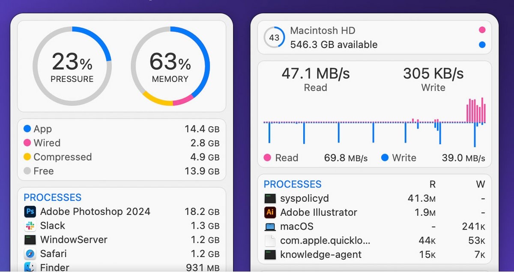This screenshot has height=272, width=514.
Task: Click the 63% memory ring chart
Action: [x=170, y=66]
